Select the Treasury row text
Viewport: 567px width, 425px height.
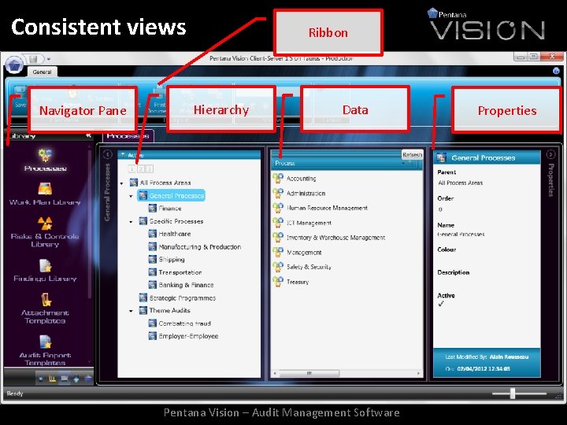(298, 282)
